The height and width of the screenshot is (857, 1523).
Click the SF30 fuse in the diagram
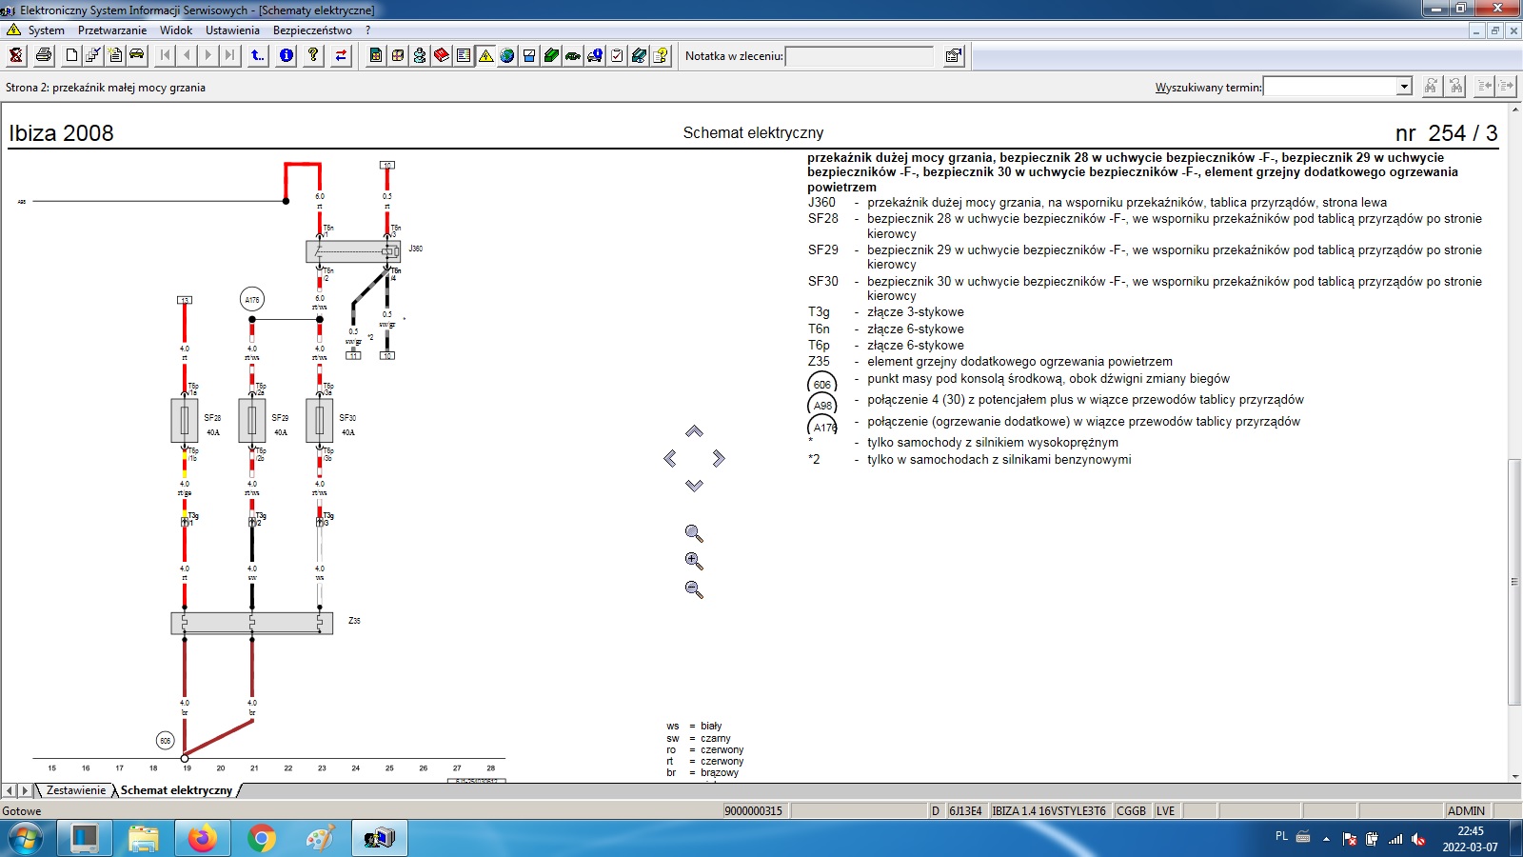pos(320,421)
